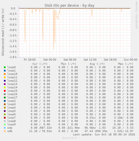
Task: Click the 'Sat 06:00' x-axis label
Action: [70, 60]
